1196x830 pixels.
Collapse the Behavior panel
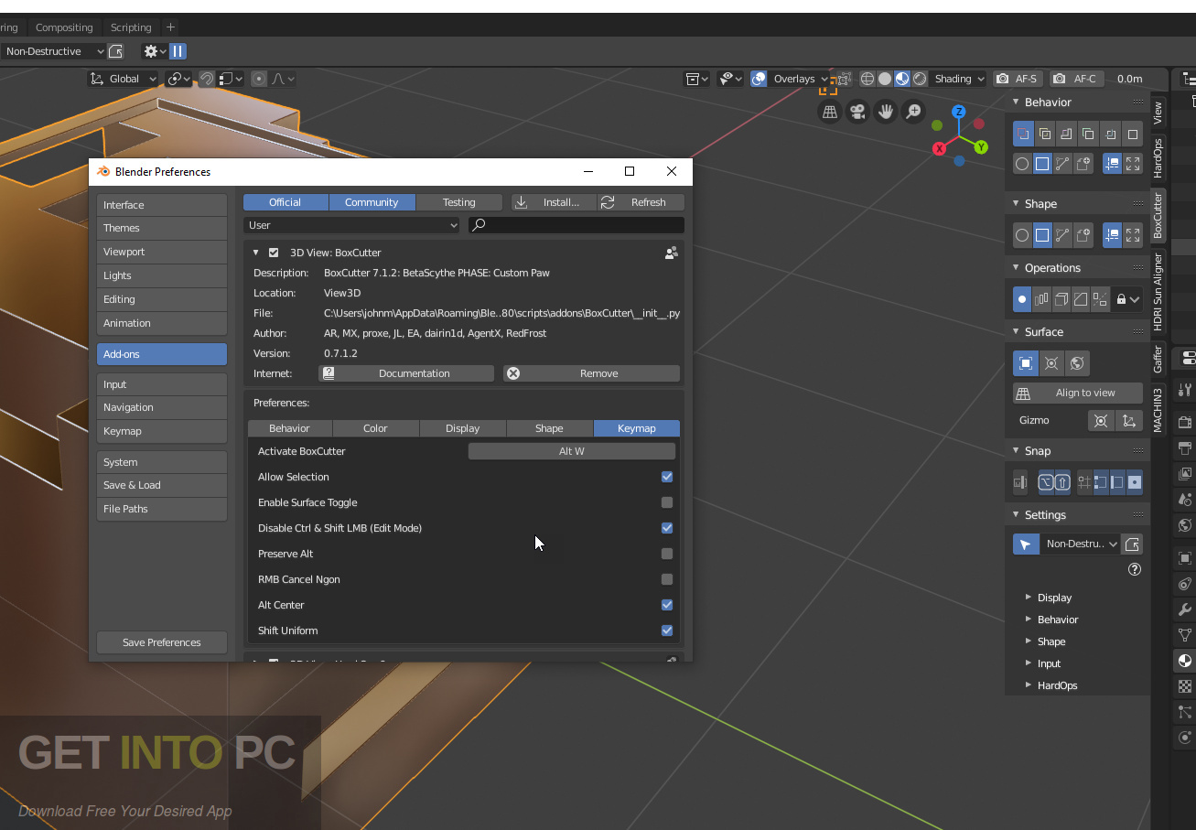click(x=1016, y=102)
